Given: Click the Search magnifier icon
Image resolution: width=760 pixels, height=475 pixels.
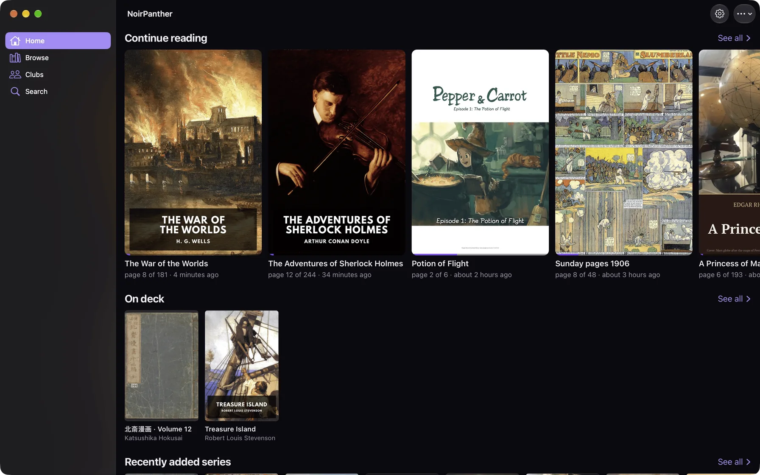Looking at the screenshot, I should (15, 92).
